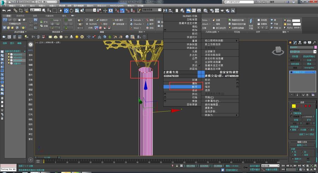This screenshot has width=318, height=173.
Task: Click the 生成平面 button in ribbon
Action: pyautogui.click(x=251, y=24)
